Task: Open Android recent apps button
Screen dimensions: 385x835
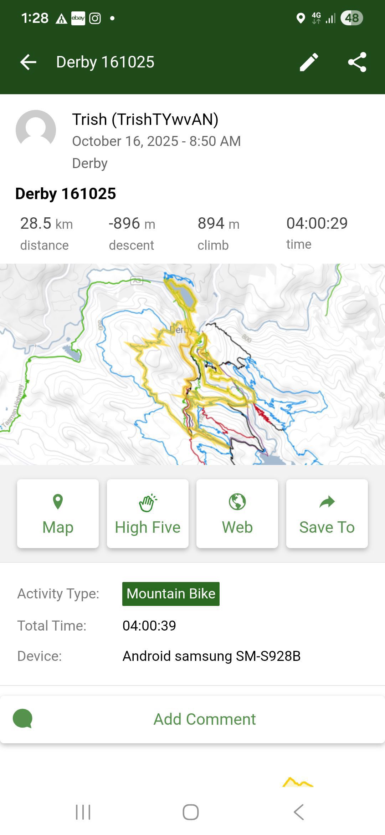Action: [x=83, y=812]
